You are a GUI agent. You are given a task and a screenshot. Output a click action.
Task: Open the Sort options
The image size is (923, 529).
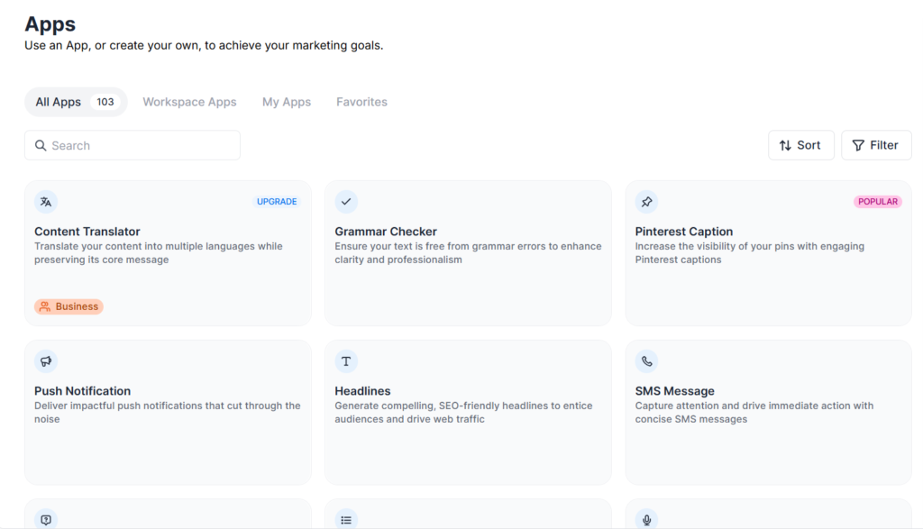(x=801, y=145)
